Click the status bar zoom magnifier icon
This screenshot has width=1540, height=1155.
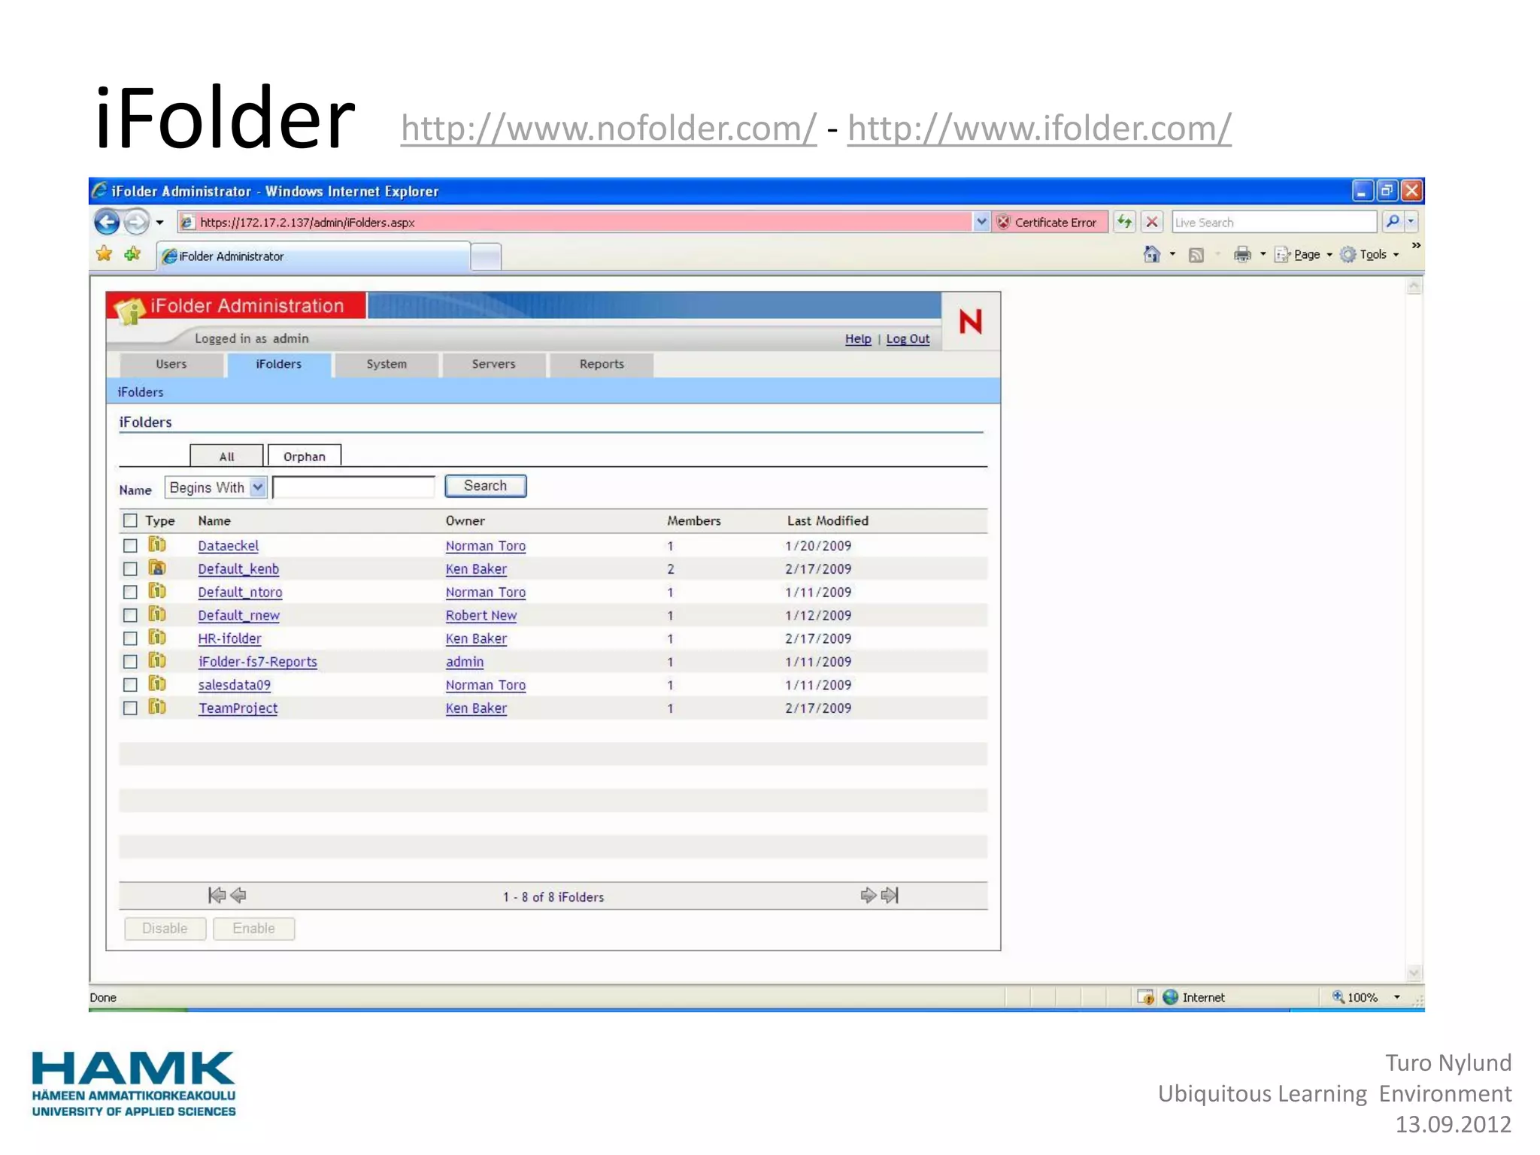click(x=1338, y=997)
